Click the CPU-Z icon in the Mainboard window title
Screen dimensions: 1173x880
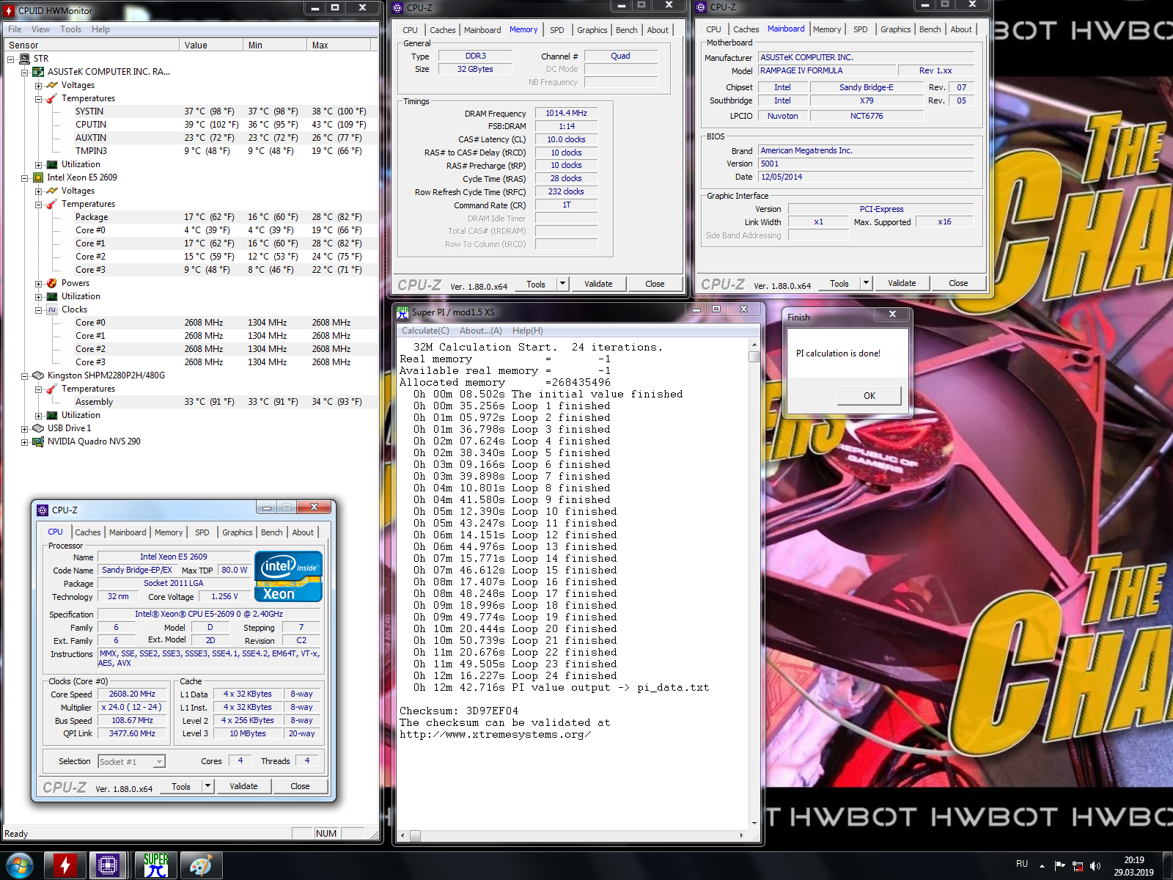click(701, 7)
